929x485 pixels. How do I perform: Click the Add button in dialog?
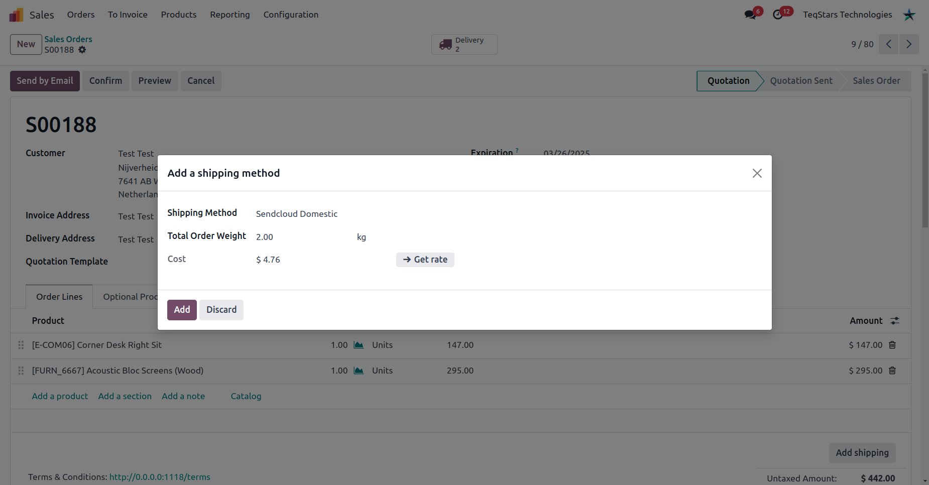tap(182, 310)
